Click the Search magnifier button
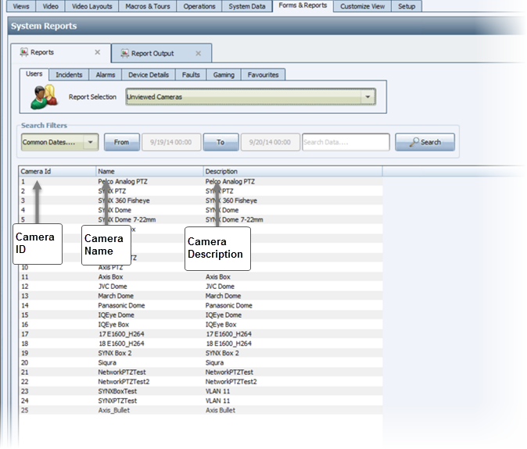Screen dimensions: 527x449 pos(424,142)
